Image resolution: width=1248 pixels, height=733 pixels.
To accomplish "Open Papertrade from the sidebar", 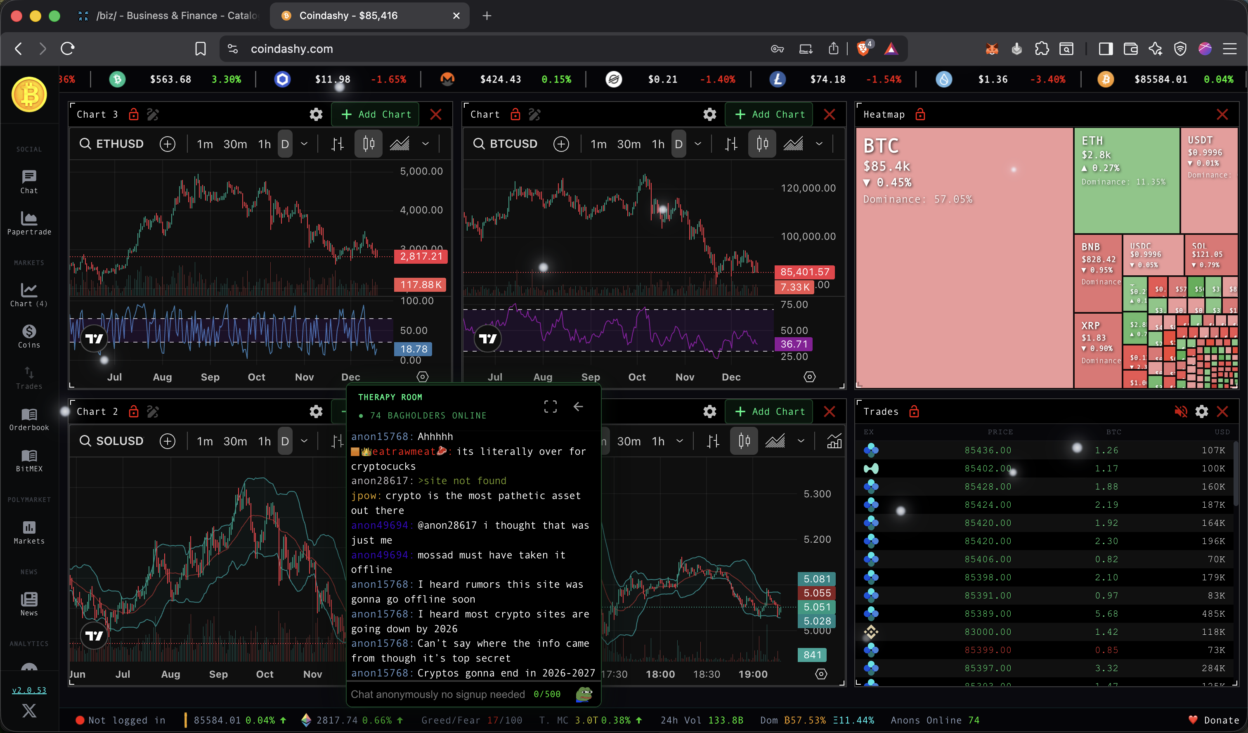I will pyautogui.click(x=29, y=223).
